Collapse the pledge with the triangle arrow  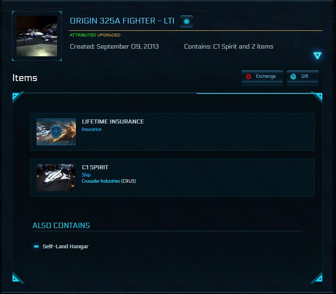317,56
